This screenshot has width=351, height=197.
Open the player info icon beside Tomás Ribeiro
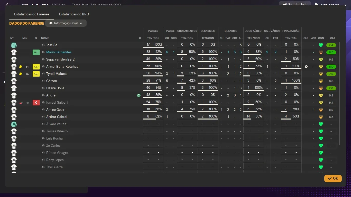(43, 131)
